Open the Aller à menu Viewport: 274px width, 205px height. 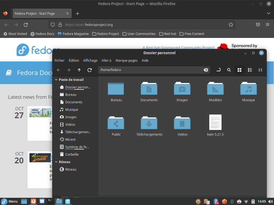tap(106, 61)
